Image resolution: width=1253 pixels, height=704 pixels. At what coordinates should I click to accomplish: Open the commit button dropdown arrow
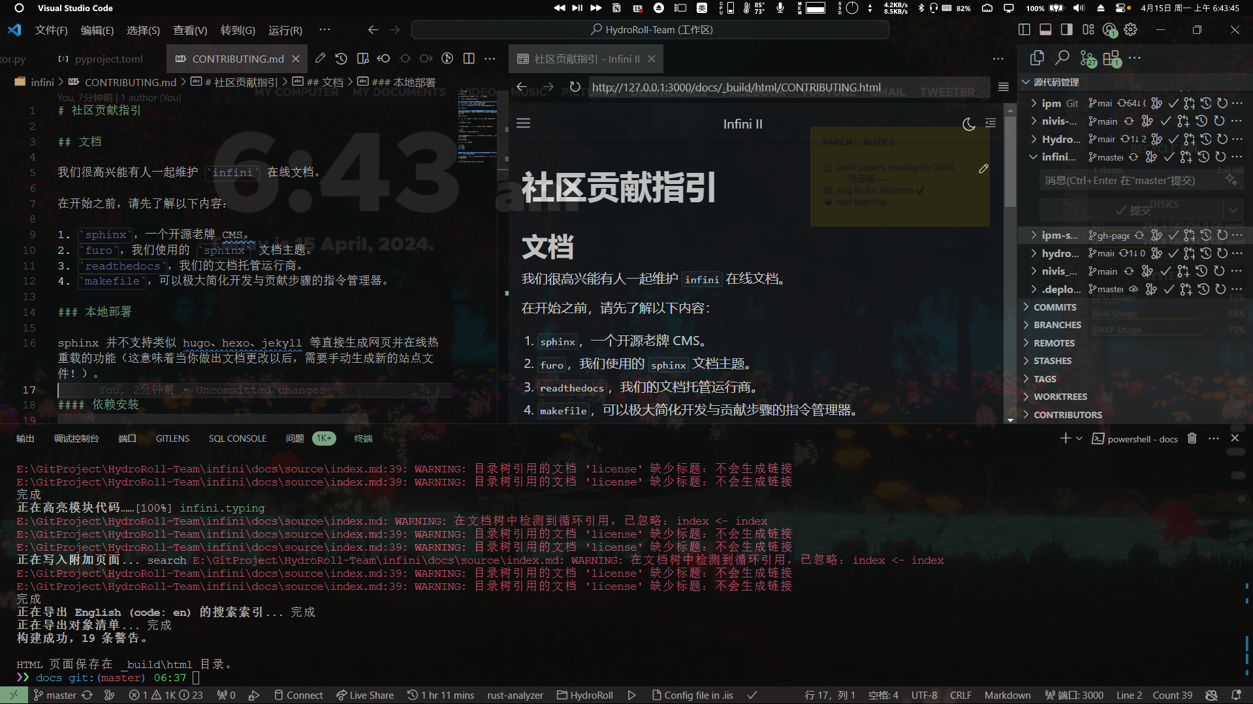pos(1233,210)
